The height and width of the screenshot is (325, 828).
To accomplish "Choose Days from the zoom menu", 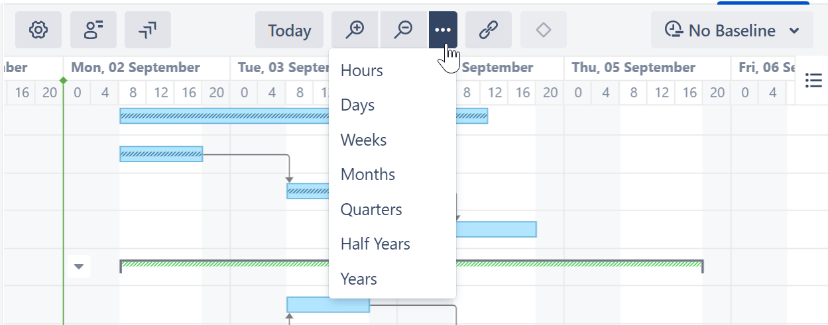I will click(x=358, y=105).
